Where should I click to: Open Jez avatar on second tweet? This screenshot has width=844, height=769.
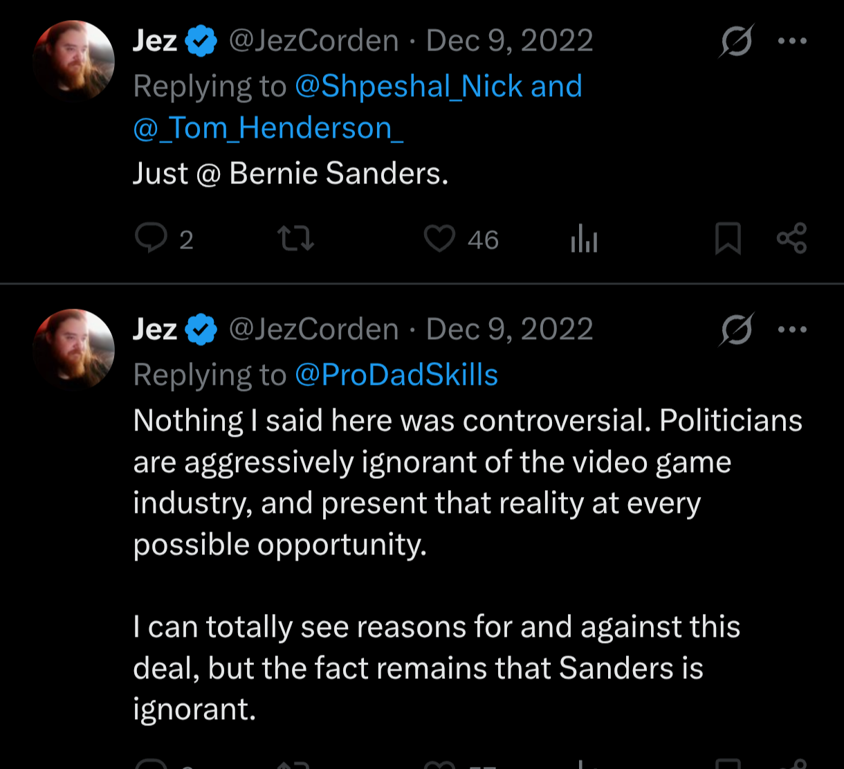coord(73,350)
